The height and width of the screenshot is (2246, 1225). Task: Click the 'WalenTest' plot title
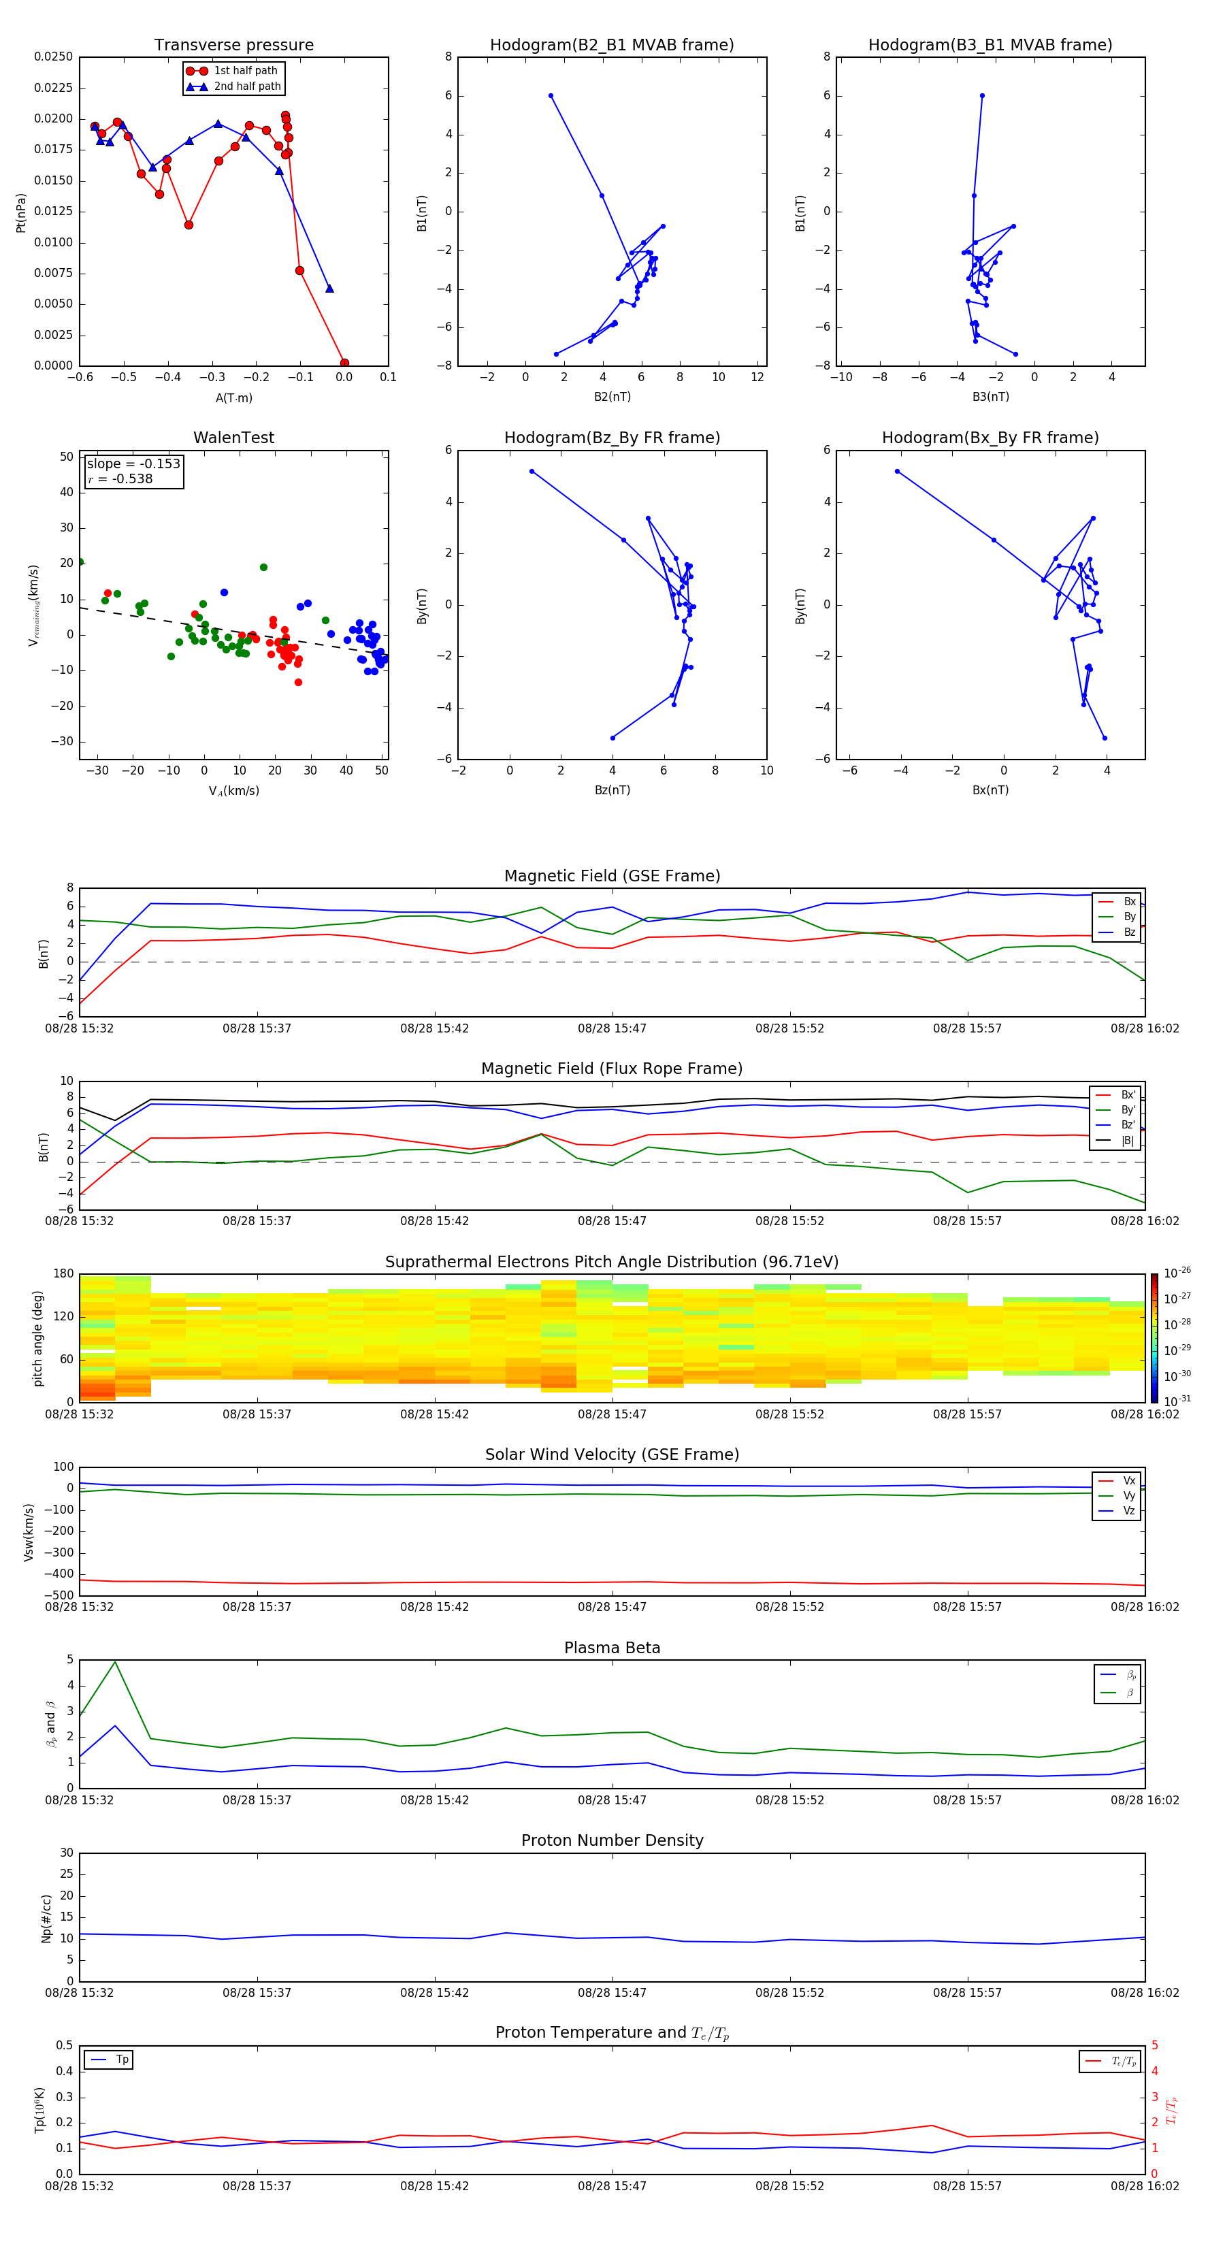[x=233, y=438]
